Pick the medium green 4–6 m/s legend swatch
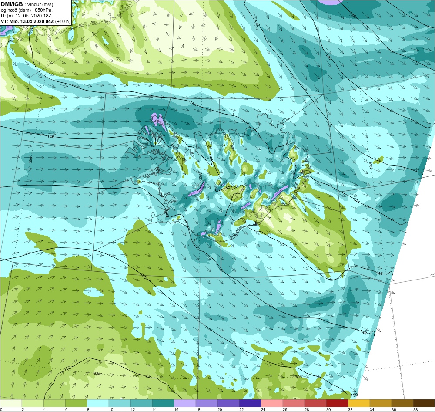435x412 pixels. [54, 403]
